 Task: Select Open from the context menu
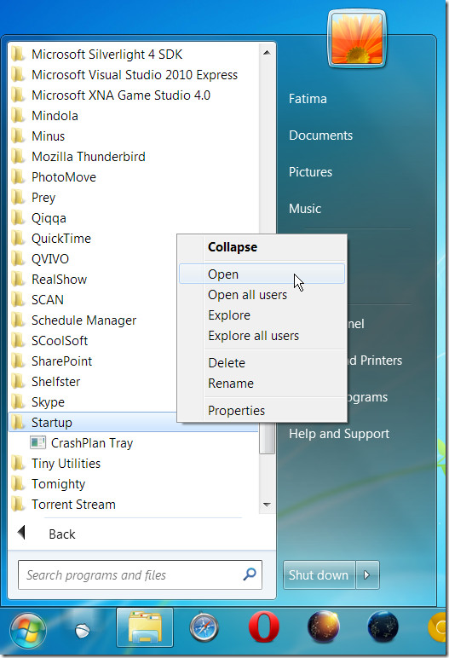(262, 274)
